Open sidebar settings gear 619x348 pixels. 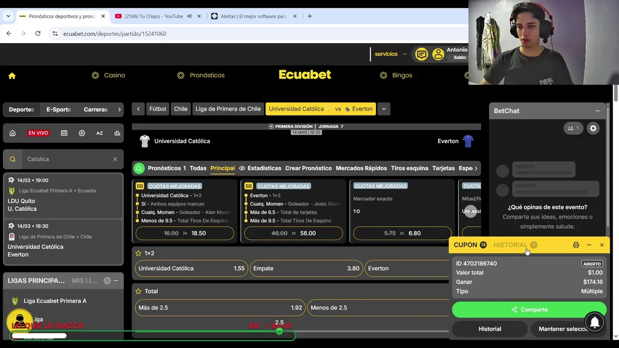click(82, 133)
